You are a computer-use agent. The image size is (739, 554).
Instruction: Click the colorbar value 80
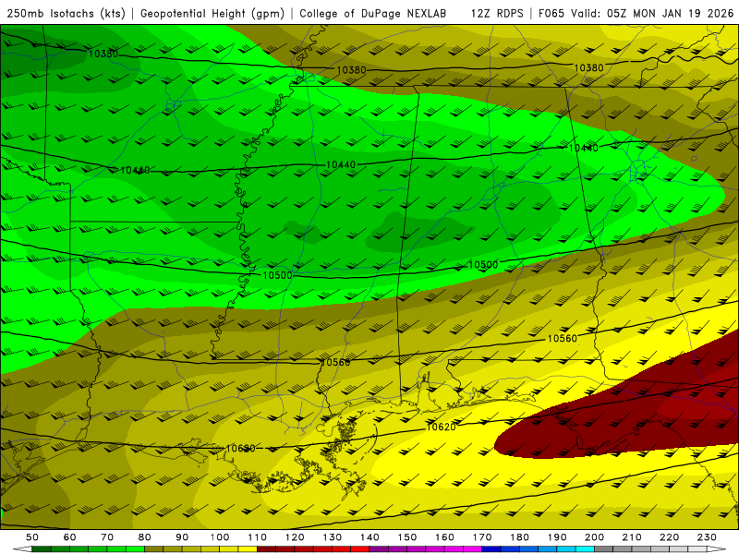pos(145,537)
